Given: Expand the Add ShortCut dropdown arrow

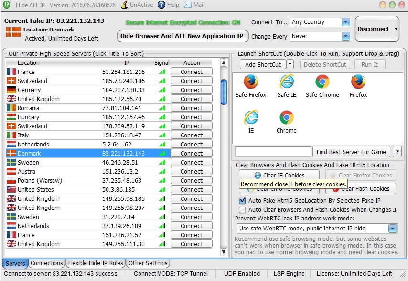Looking at the screenshot, I should pyautogui.click(x=290, y=64).
